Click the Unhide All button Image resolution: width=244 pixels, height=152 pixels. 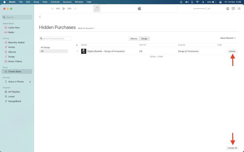(x=232, y=148)
